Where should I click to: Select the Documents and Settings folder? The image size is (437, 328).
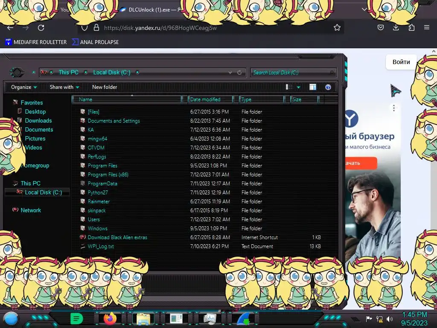(114, 121)
